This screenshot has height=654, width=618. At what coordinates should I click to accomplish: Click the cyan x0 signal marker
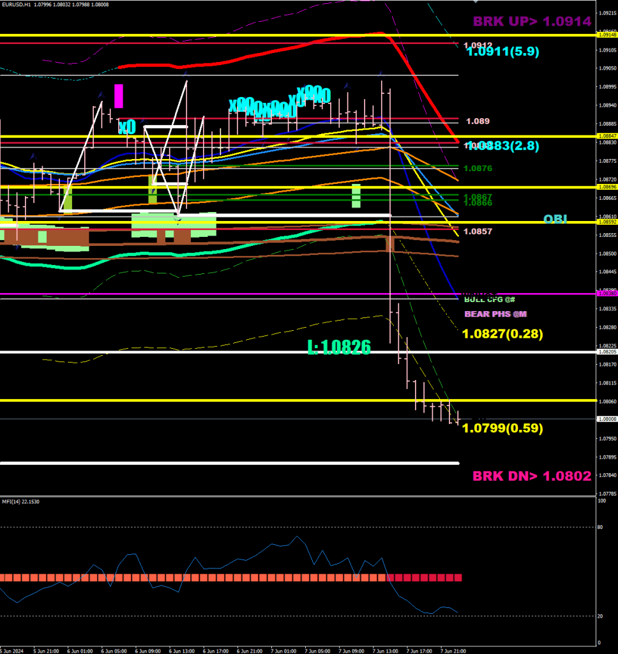tap(127, 127)
